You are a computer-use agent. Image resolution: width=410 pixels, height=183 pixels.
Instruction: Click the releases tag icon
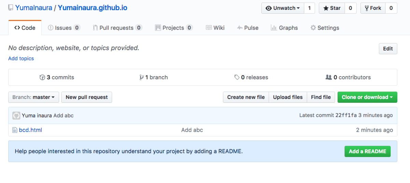[x=237, y=78]
